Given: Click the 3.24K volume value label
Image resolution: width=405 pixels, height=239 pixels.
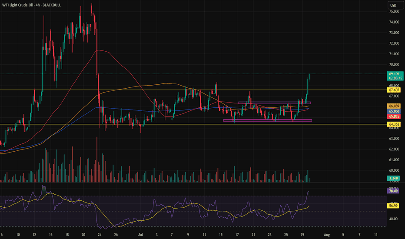Looking at the screenshot, I should point(393,178).
